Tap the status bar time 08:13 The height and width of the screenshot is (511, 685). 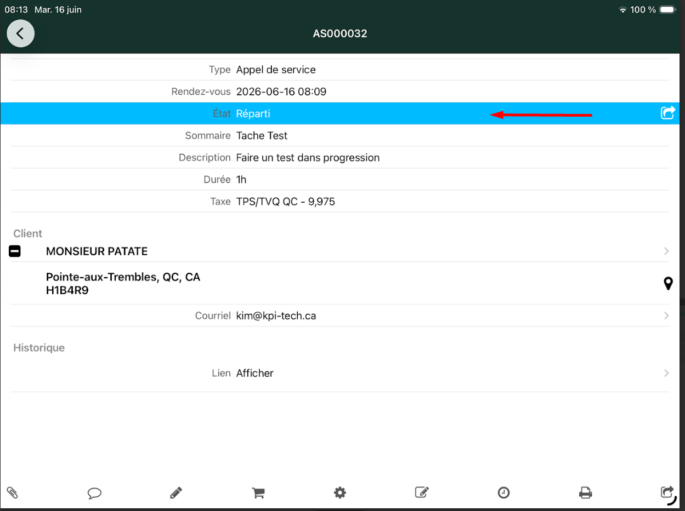(16, 10)
